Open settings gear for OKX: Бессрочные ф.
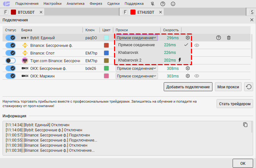This screenshot has height=168, width=256. pyautogui.click(x=188, y=68)
